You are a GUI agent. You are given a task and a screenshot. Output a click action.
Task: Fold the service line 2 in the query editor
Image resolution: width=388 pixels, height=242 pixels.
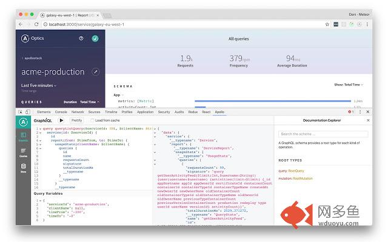pos(40,132)
